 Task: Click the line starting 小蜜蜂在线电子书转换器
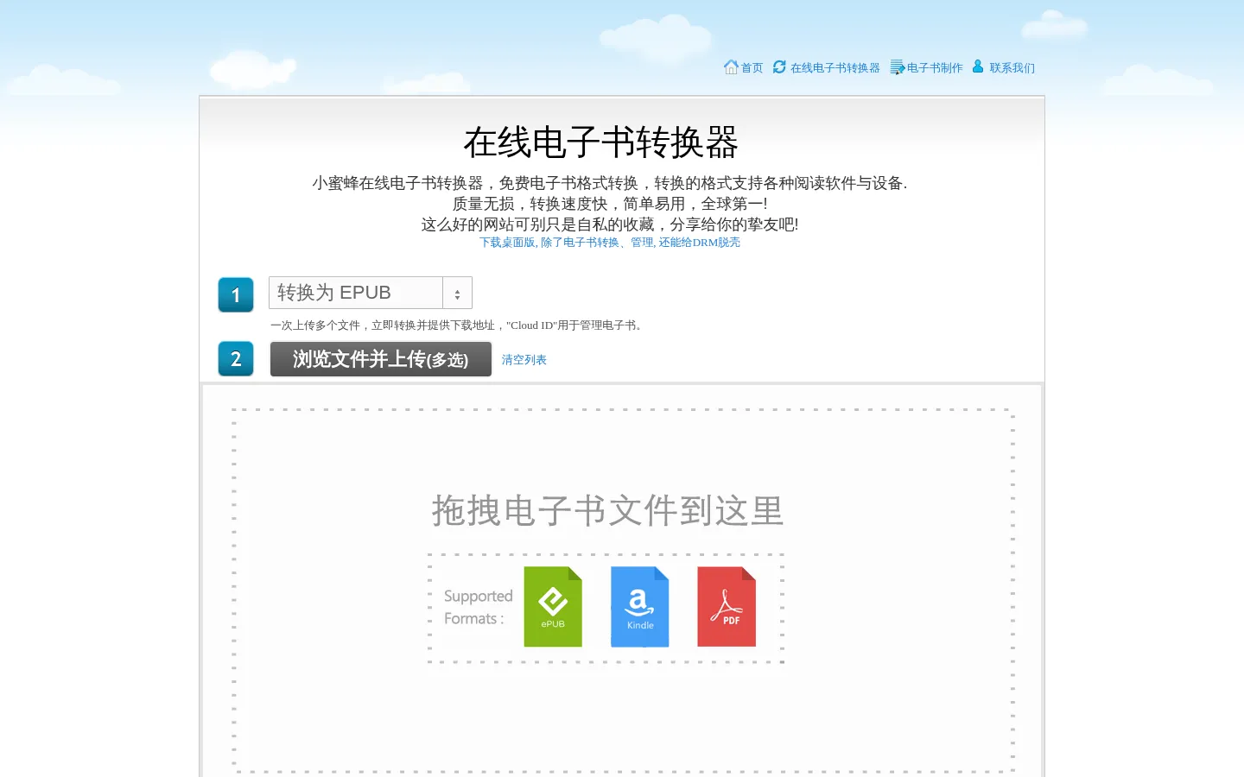[x=610, y=183]
